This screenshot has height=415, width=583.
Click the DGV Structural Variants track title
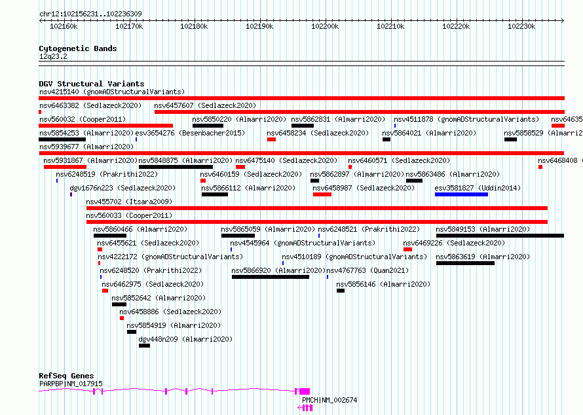tap(92, 84)
